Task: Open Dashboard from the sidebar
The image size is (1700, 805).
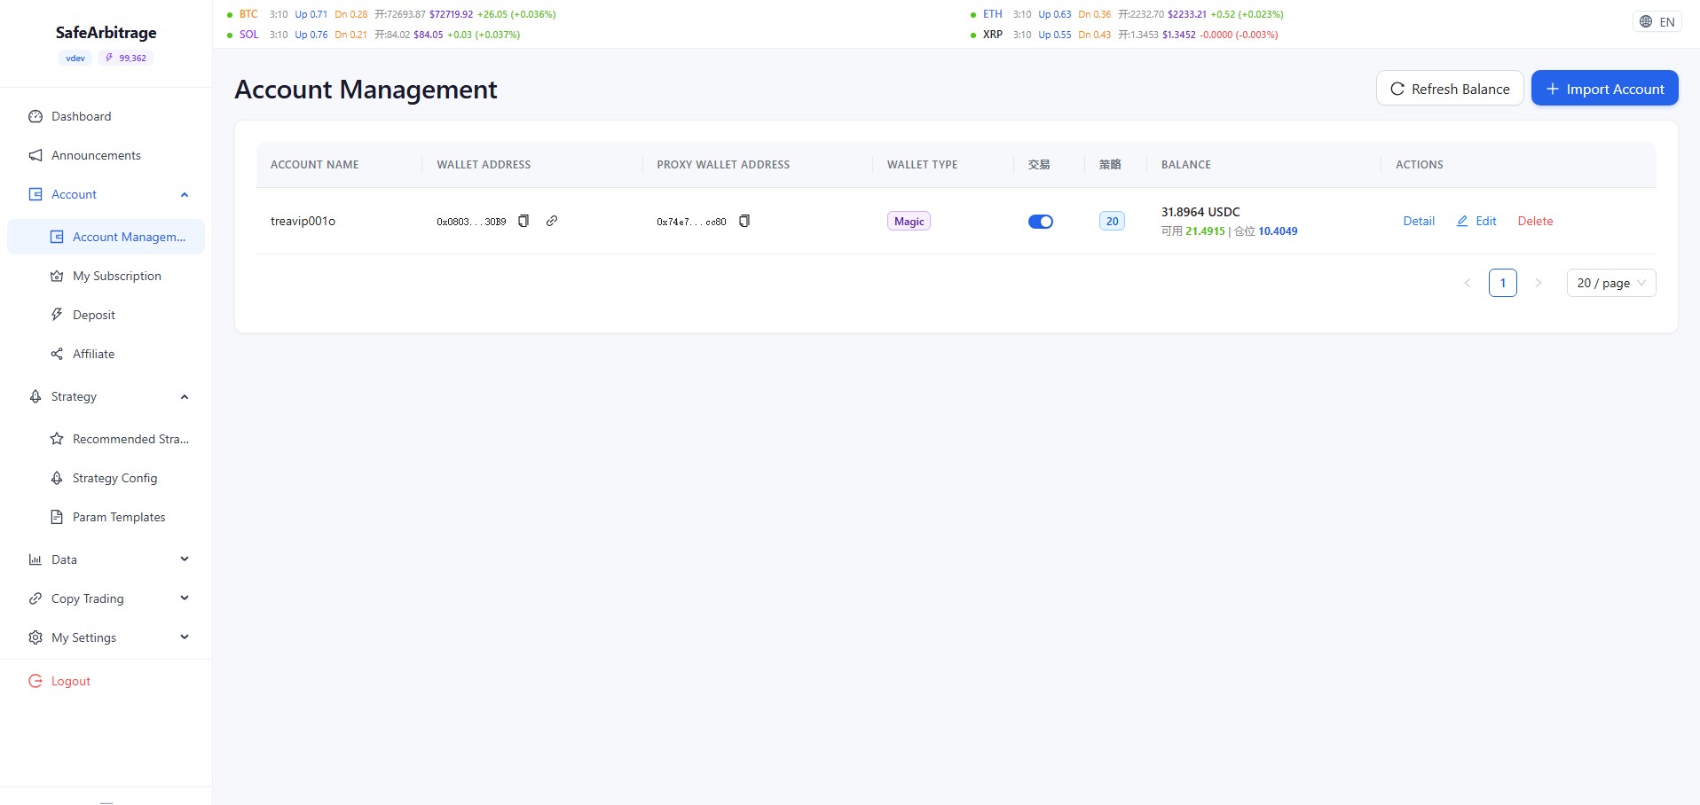Action: click(81, 116)
